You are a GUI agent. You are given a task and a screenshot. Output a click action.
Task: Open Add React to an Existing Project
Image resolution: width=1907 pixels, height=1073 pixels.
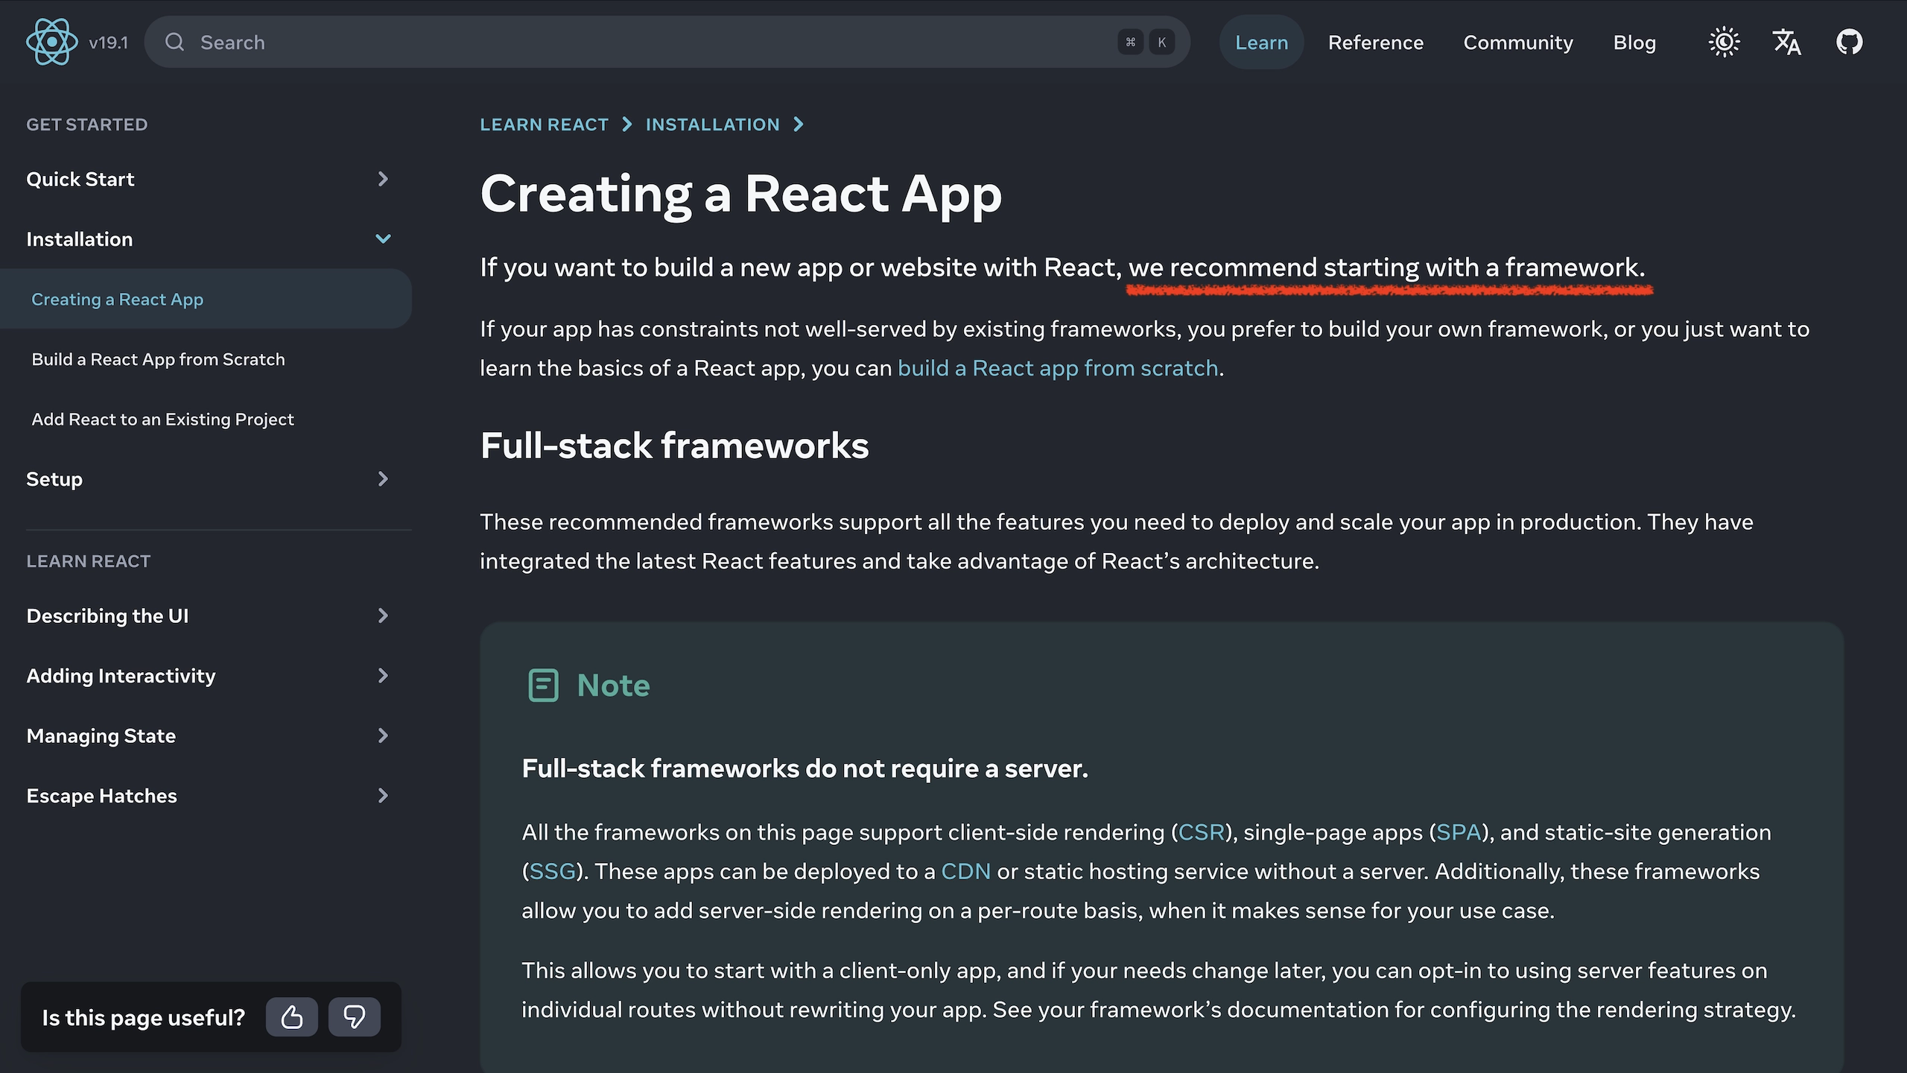(162, 420)
